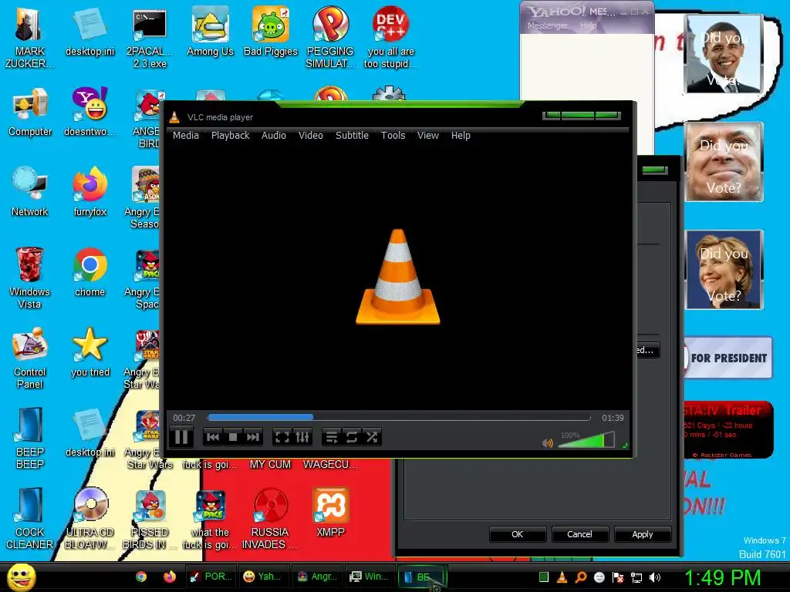Skip to previous media in VLC
Screen dimensions: 790x592
(x=213, y=437)
